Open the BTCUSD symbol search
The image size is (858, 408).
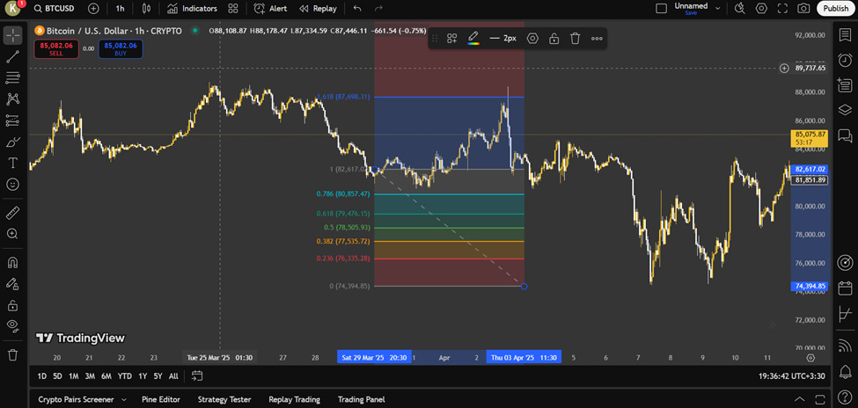pos(55,9)
